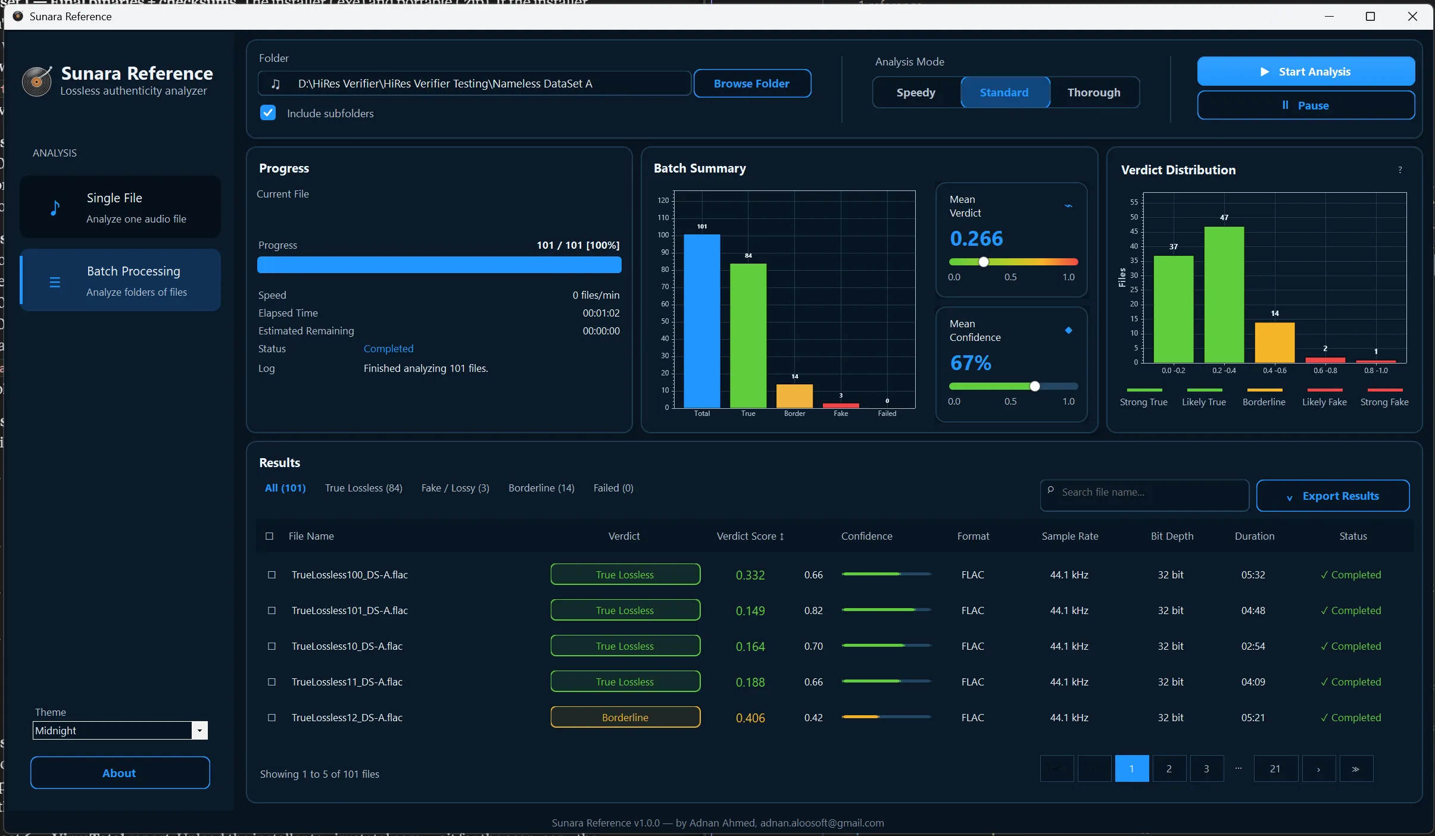
Task: Click the Borderline legend entry in distribution
Action: (1264, 397)
